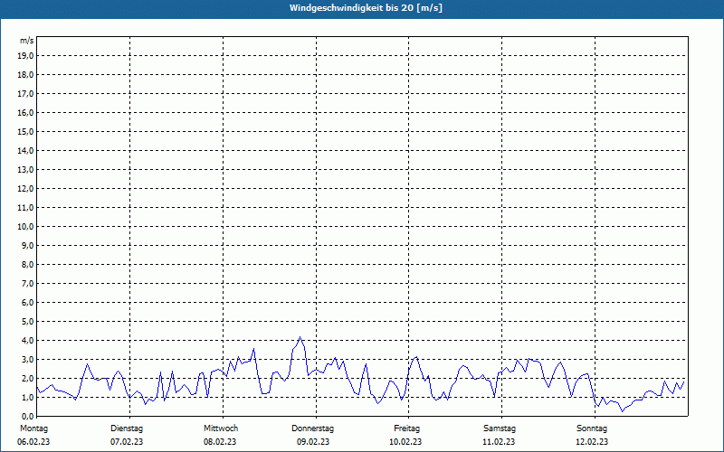Click the 'Mittwoch' day label
The width and height of the screenshot is (724, 452).
pos(221,428)
